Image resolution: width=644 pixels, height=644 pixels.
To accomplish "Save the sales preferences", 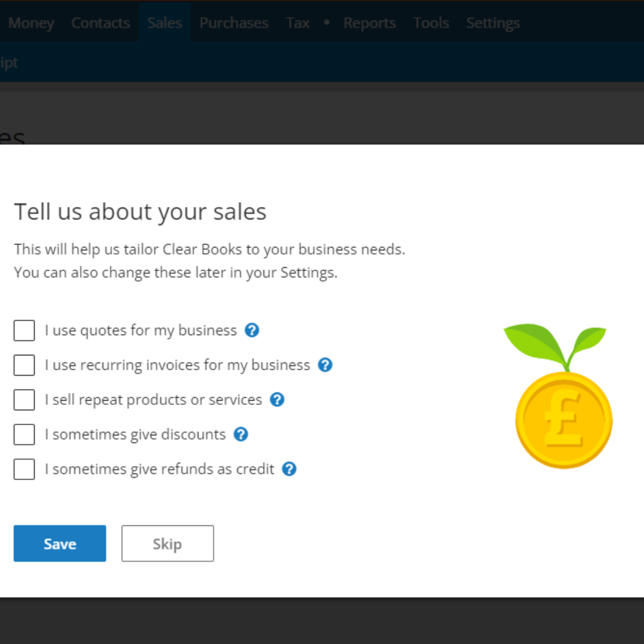I will click(60, 543).
